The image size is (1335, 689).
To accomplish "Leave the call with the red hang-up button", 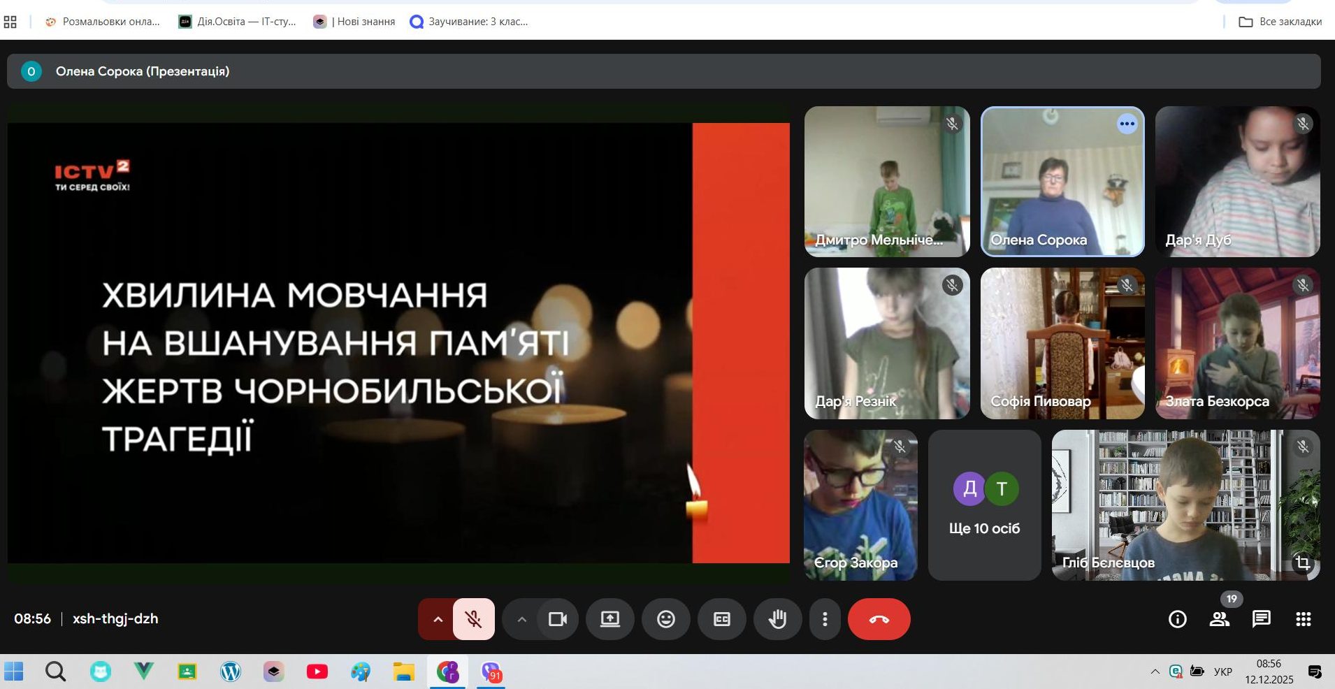I will (x=879, y=619).
